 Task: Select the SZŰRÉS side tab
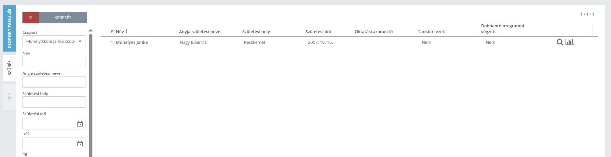tap(9, 67)
